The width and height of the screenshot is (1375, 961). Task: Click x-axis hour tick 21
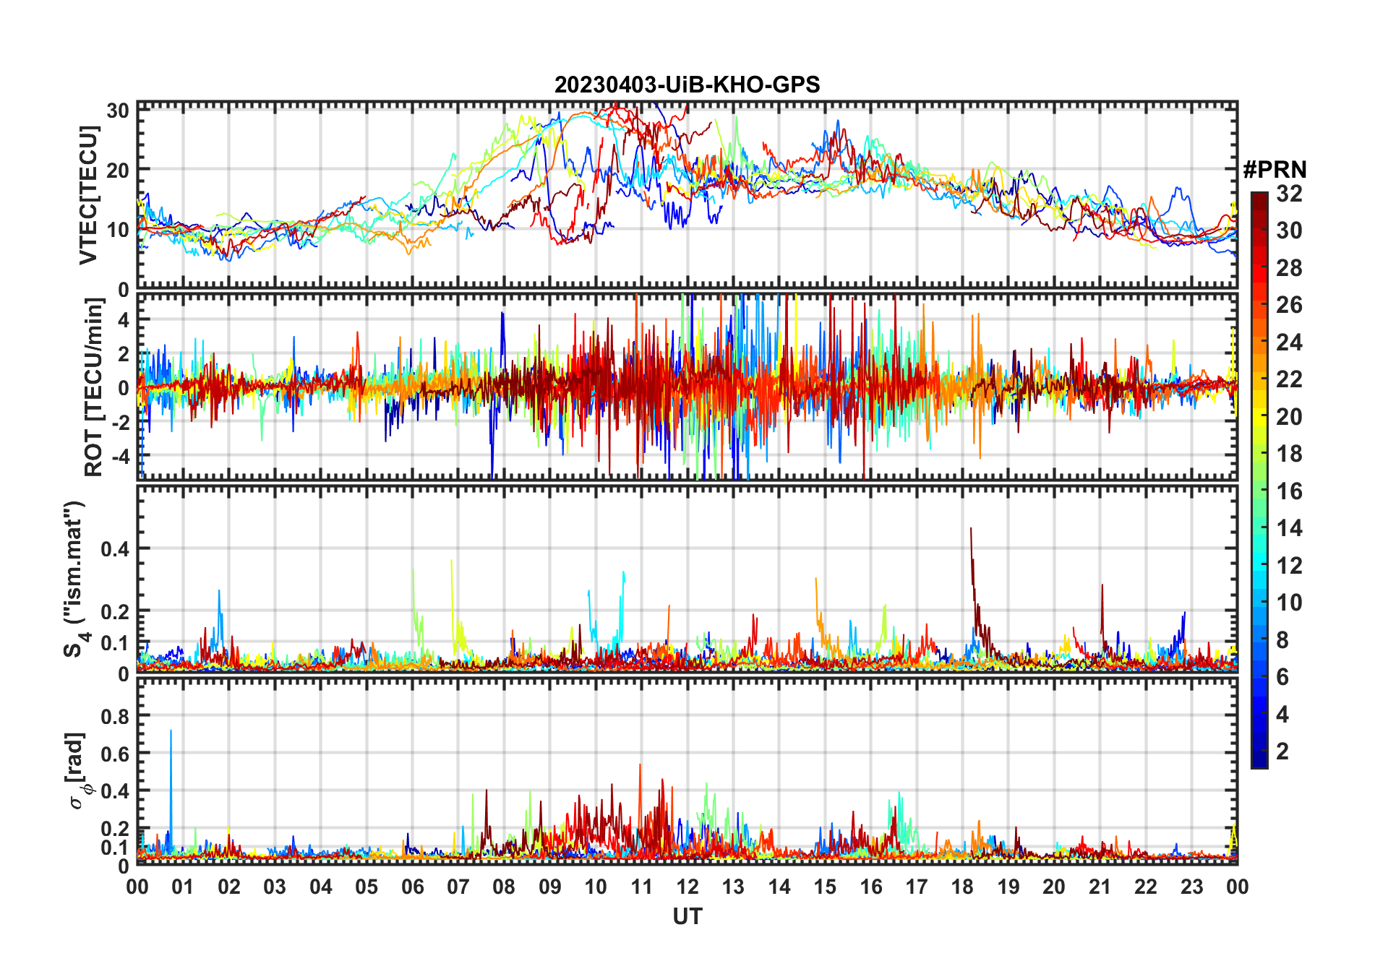pyautogui.click(x=1100, y=887)
